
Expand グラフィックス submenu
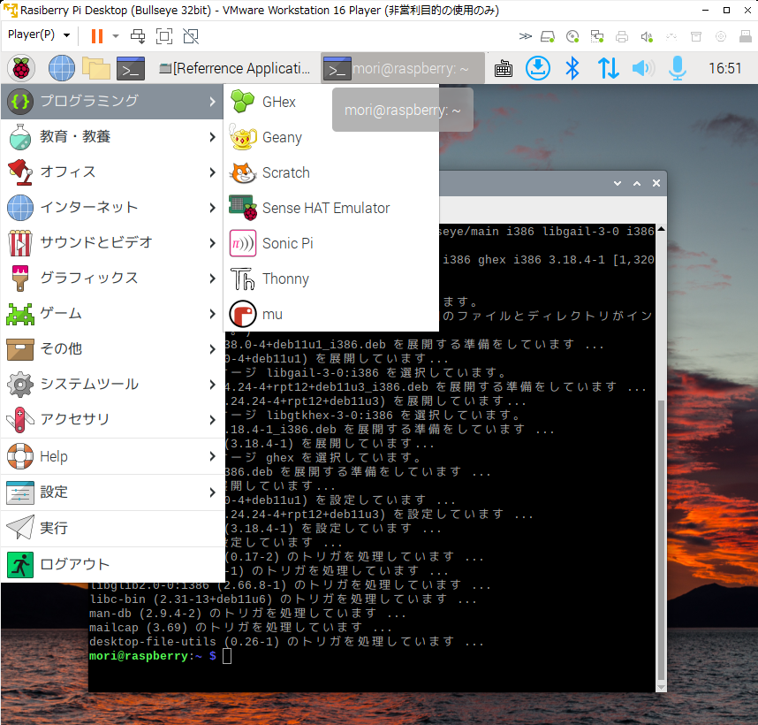coord(112,279)
